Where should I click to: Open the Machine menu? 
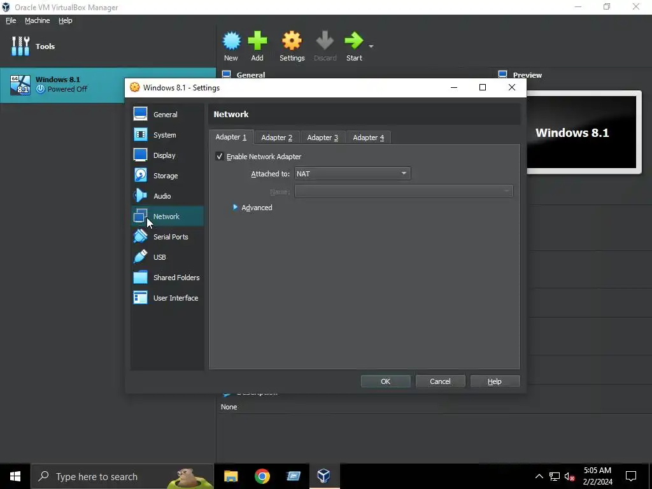pyautogui.click(x=37, y=20)
